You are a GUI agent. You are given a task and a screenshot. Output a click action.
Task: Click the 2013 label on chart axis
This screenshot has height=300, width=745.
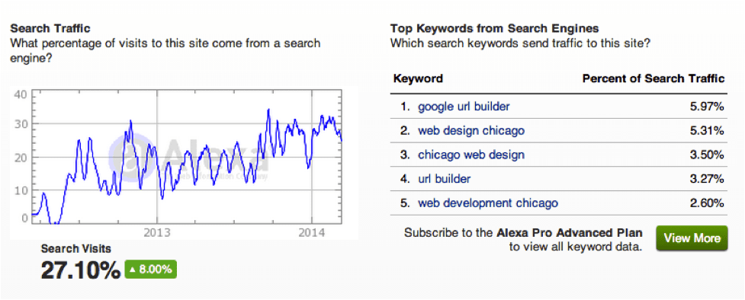157,233
